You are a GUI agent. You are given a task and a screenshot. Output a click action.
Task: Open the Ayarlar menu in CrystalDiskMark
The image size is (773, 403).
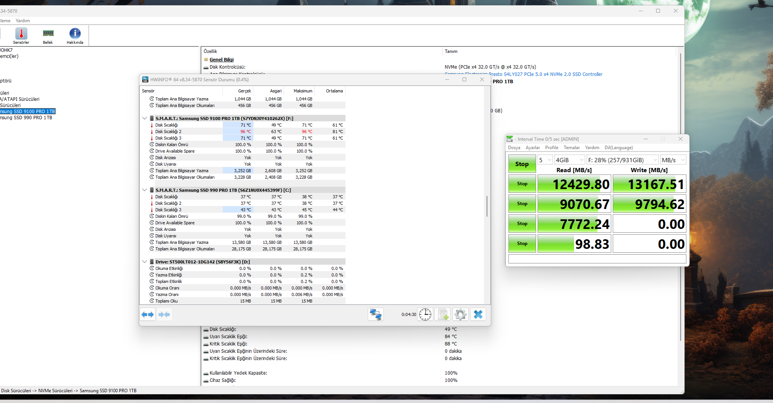[x=533, y=148]
